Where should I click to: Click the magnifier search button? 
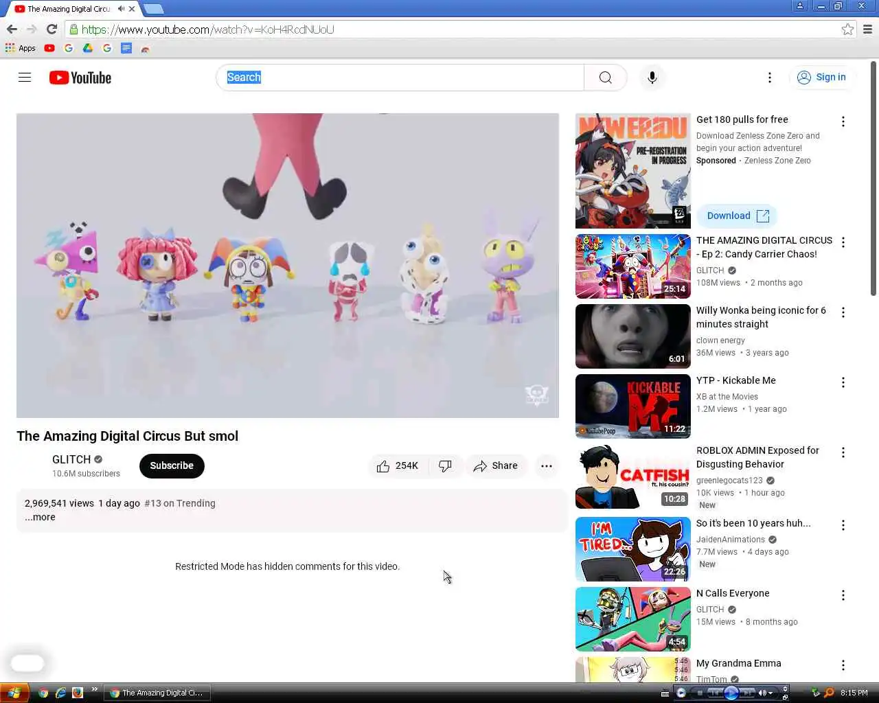coord(605,78)
